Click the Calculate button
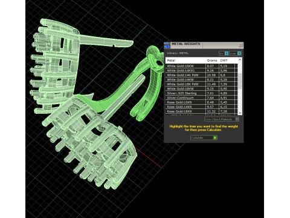290x218 pixels. [204, 137]
